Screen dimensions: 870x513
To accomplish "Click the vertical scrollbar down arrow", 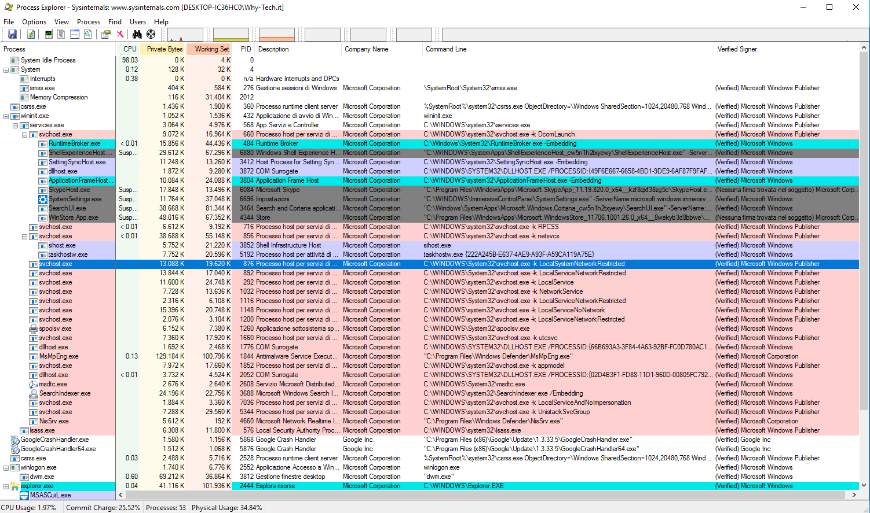I will pos(864,486).
